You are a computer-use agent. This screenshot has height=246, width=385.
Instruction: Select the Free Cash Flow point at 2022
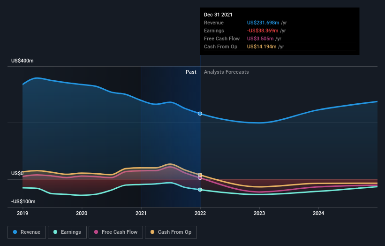tap(200, 178)
